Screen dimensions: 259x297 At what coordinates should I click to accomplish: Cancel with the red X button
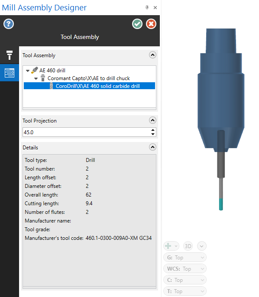point(151,24)
